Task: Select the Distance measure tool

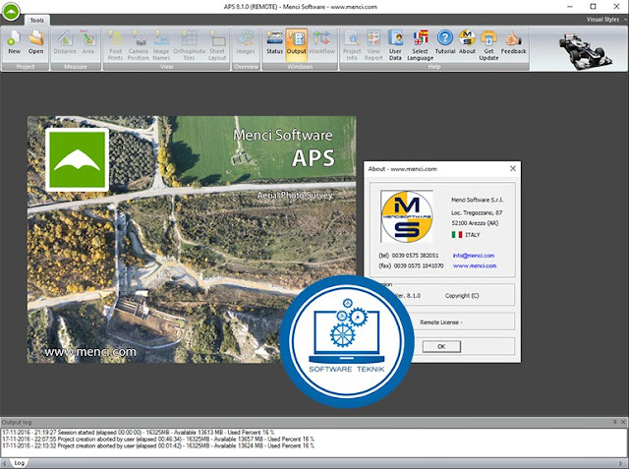Action: click(65, 42)
